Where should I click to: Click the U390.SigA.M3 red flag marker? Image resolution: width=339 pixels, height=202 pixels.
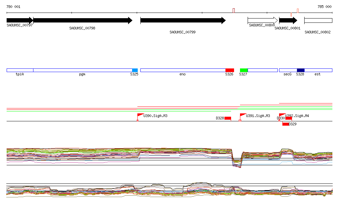point(140,115)
